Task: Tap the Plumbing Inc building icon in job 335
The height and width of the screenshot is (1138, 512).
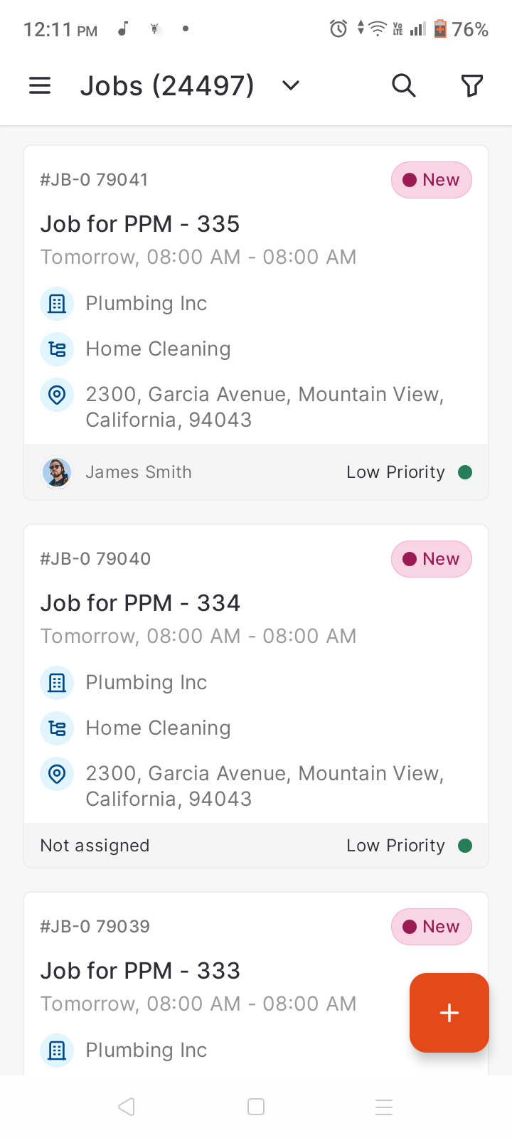Action: (57, 304)
